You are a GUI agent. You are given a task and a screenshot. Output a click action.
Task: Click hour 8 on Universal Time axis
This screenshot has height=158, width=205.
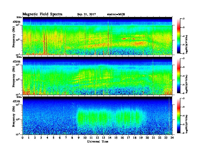coord(72,138)
